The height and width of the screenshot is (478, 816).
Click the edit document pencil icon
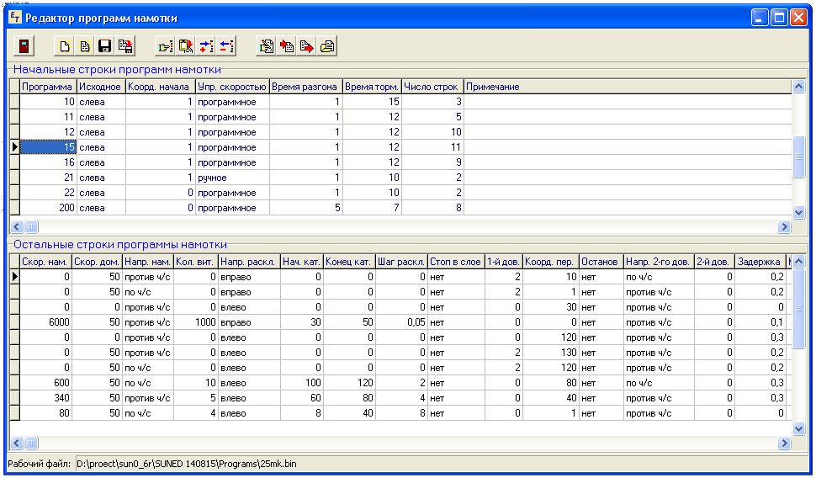pyautogui.click(x=267, y=47)
